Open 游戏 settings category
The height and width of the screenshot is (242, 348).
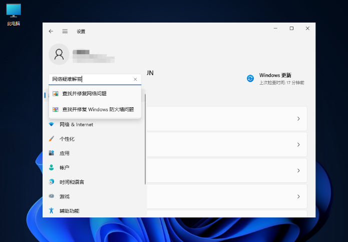pos(64,197)
